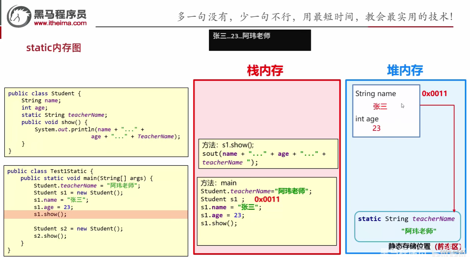
Task: Click the 张三 value inside the heap object
Action: tap(381, 106)
